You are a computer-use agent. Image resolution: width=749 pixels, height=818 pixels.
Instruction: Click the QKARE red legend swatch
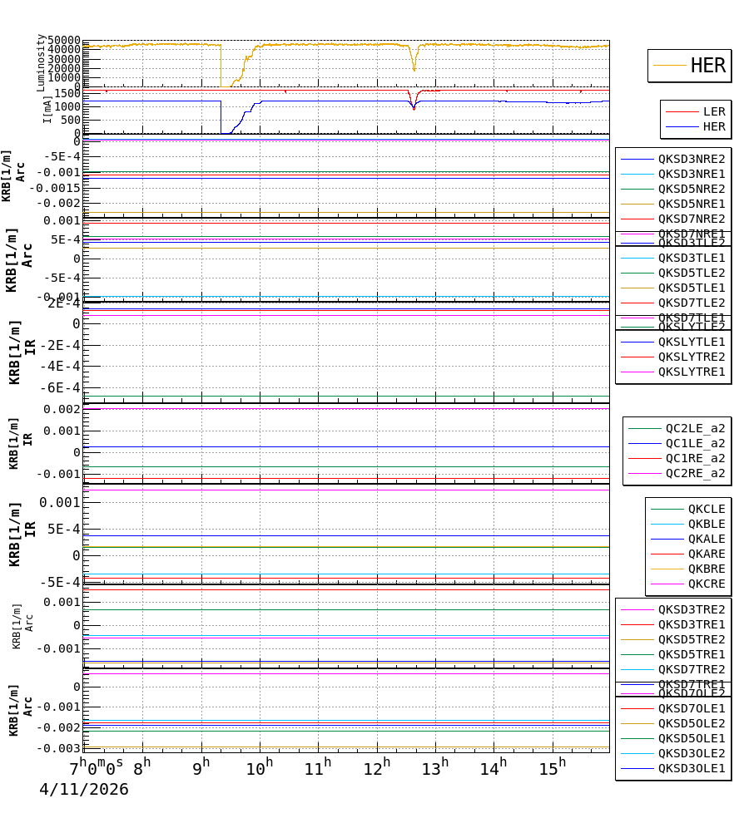pos(667,554)
